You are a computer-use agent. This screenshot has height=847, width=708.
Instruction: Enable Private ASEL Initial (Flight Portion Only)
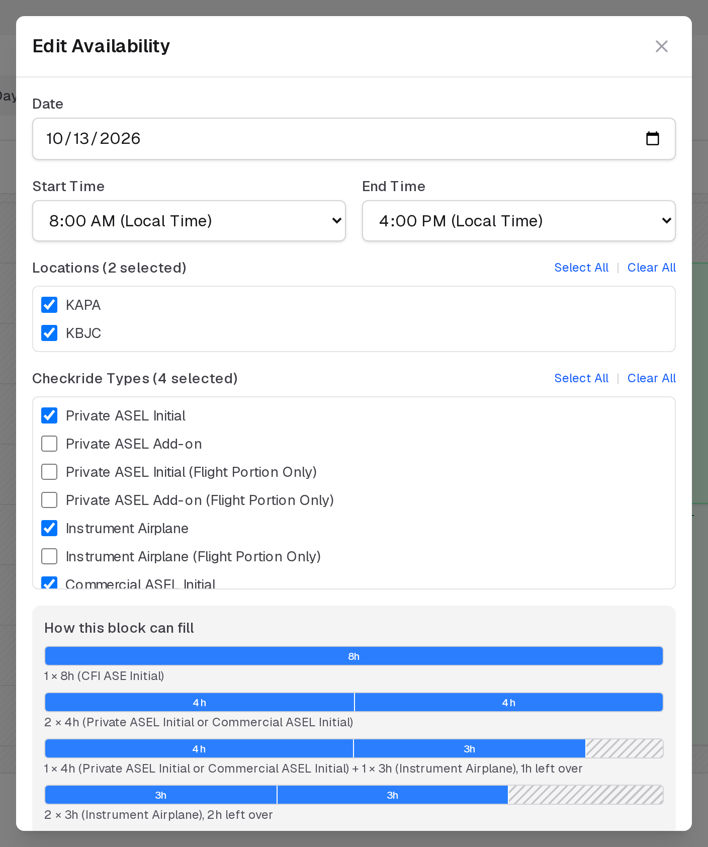tap(49, 472)
